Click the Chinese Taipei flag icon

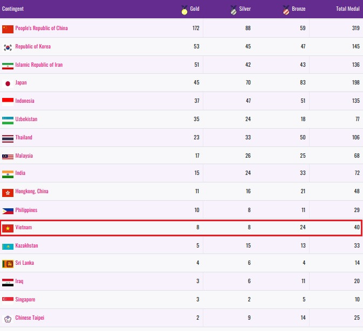(x=8, y=318)
